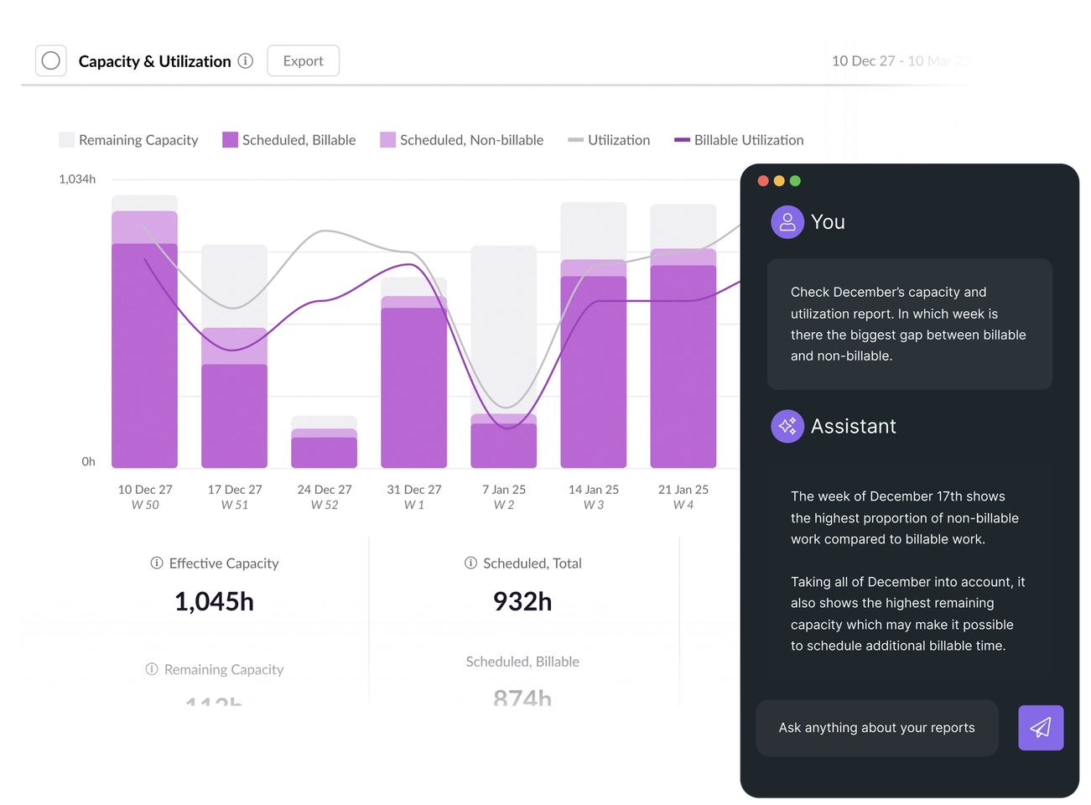Toggle the round checkbox next to Capacity & Utilization
This screenshot has width=1091, height=805.
[51, 60]
